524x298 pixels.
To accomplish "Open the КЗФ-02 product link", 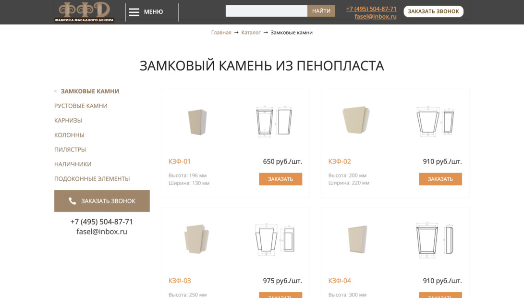I will 340,161.
